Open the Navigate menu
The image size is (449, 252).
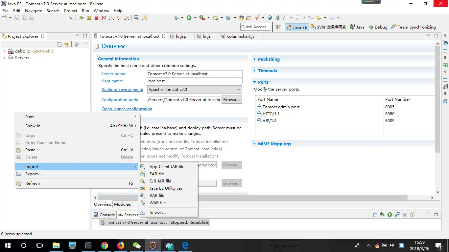[34, 10]
